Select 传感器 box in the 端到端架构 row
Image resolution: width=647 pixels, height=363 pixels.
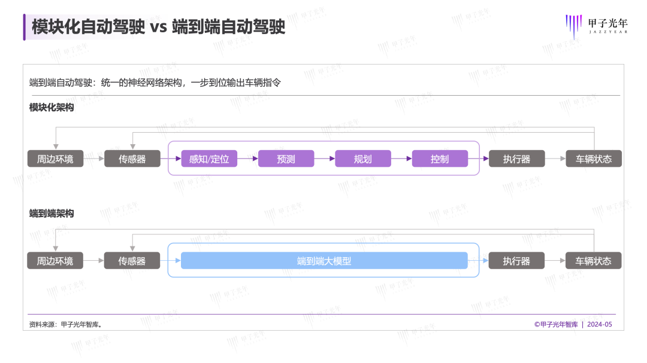coord(132,261)
